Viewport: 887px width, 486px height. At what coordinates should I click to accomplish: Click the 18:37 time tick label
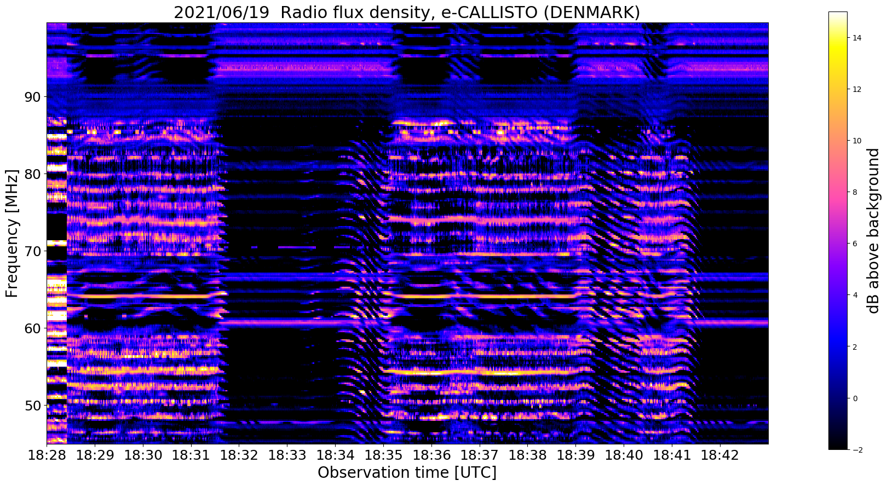tap(480, 455)
